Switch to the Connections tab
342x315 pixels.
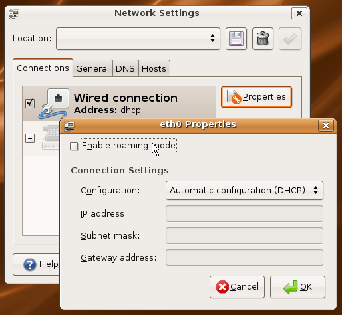pos(43,68)
